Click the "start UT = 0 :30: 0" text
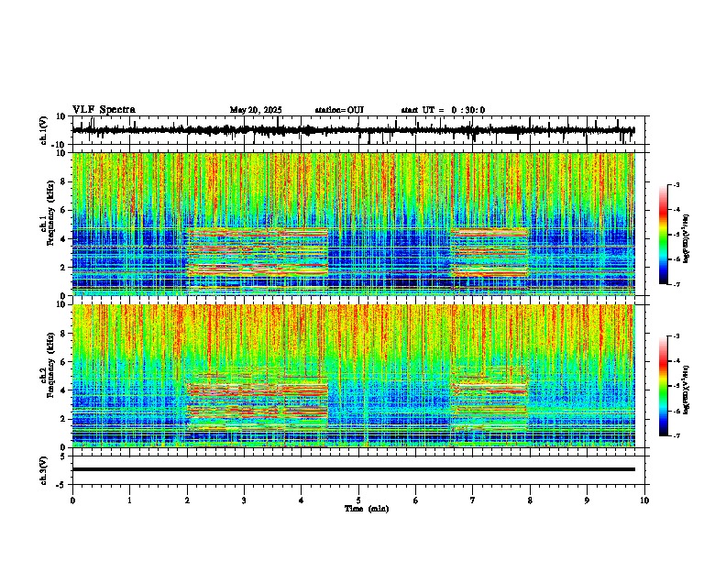Image resolution: width=726 pixels, height=561 pixels. tap(443, 110)
